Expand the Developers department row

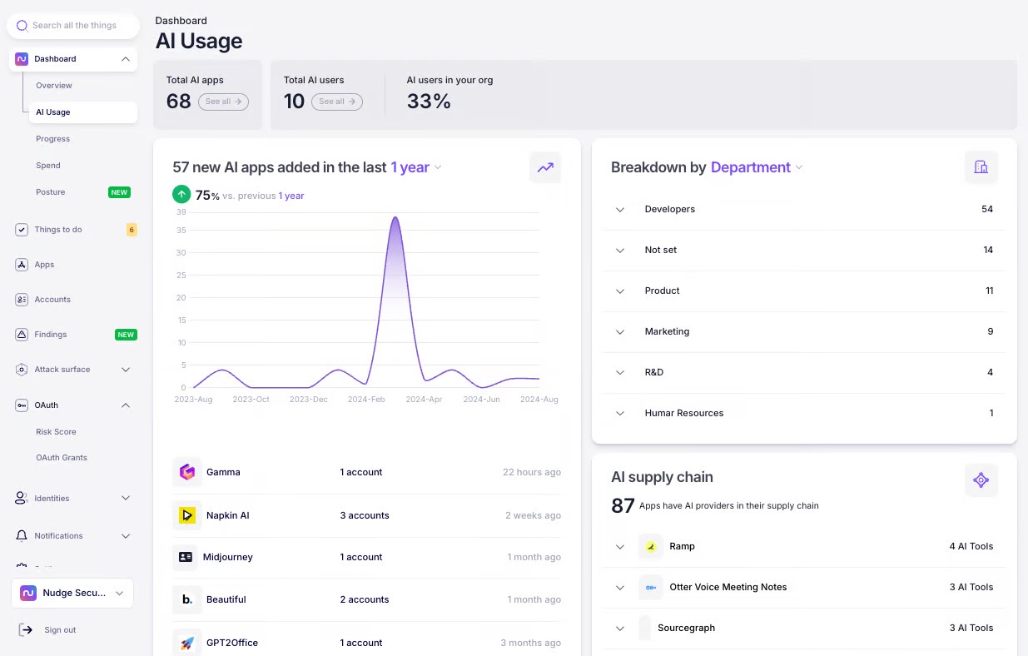pos(620,210)
